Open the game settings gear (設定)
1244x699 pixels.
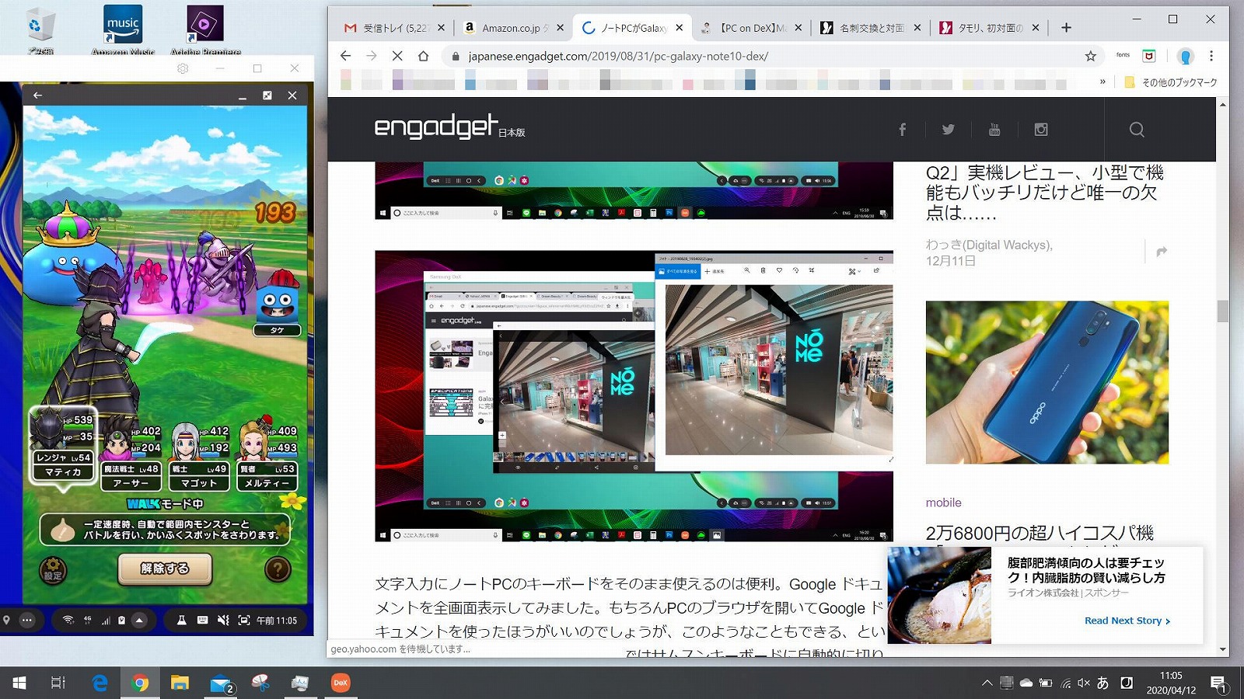pos(53,570)
